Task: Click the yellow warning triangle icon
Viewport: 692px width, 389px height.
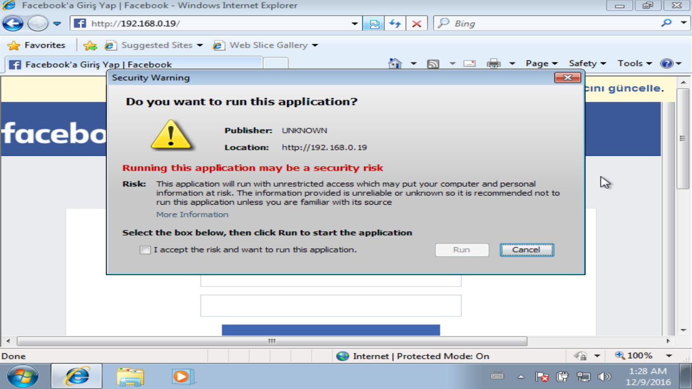Action: [171, 135]
